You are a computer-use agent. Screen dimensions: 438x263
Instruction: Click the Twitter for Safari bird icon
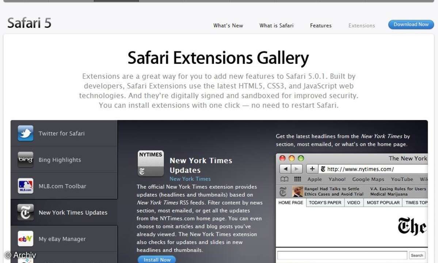(26, 133)
